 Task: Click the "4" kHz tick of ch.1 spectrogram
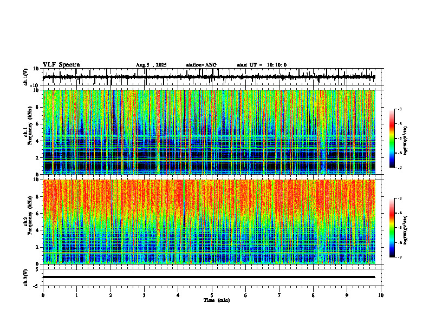pos(37,141)
